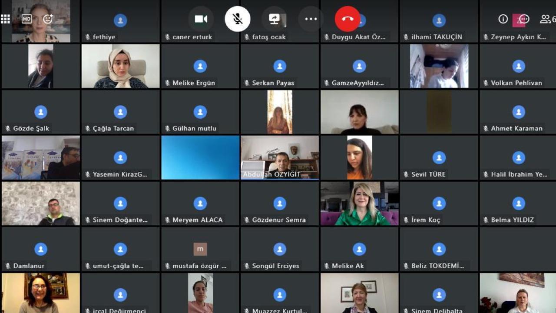The image size is (556, 313).
Task: Open the more options menu
Action: click(311, 19)
